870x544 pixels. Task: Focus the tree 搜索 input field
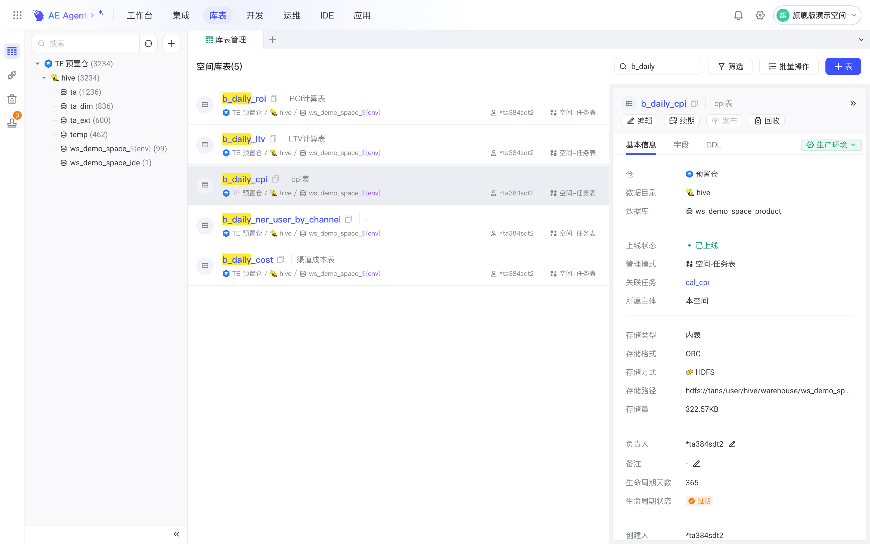click(86, 44)
